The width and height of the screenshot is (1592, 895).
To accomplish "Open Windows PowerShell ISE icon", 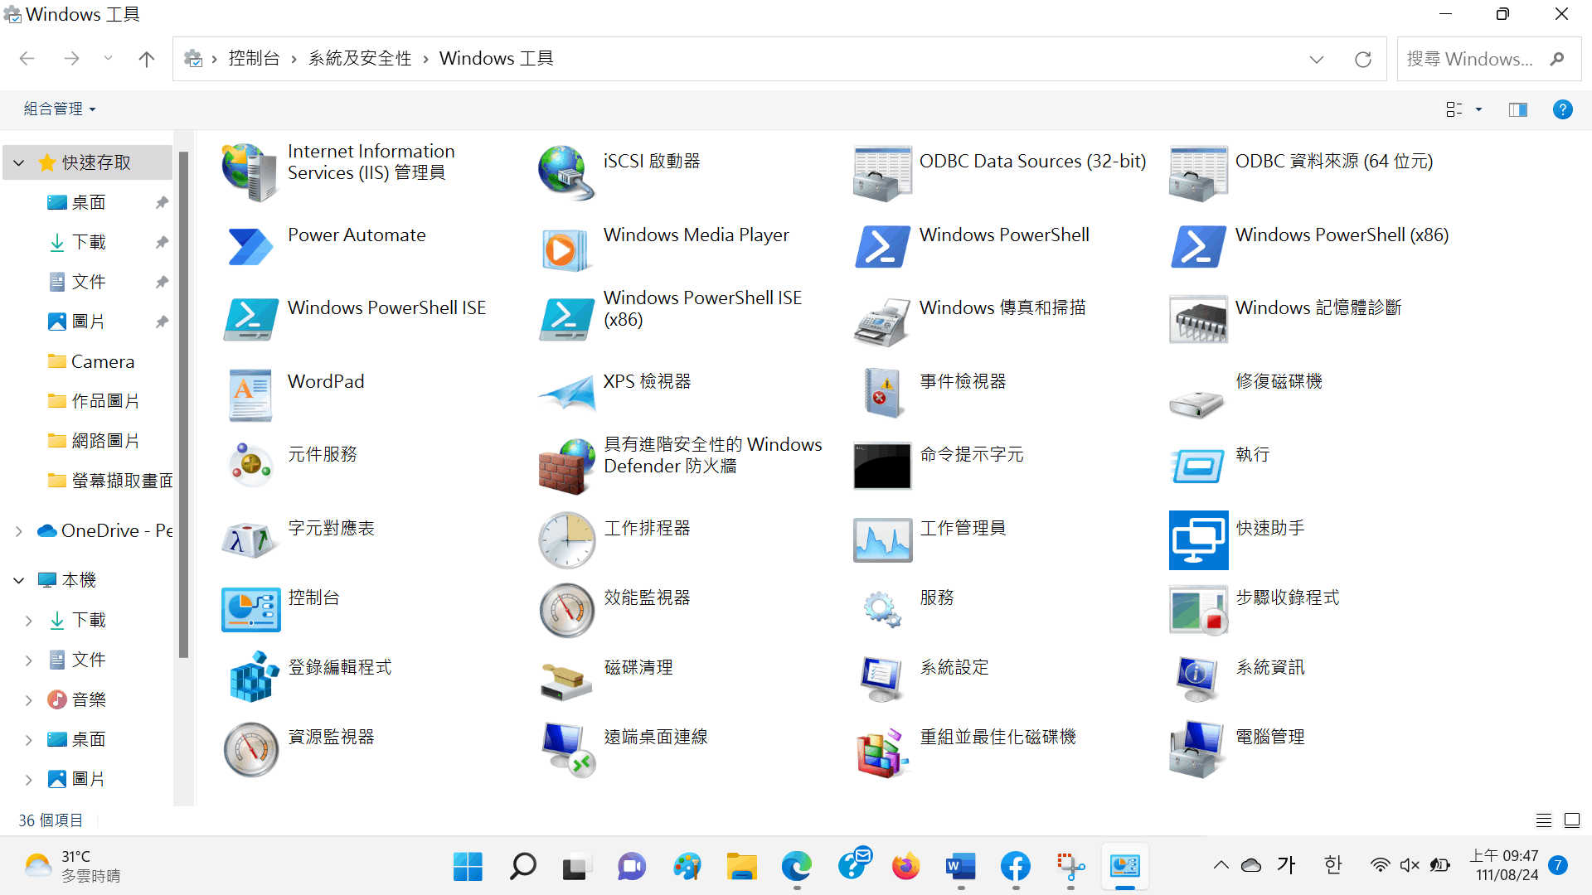I will pos(250,319).
